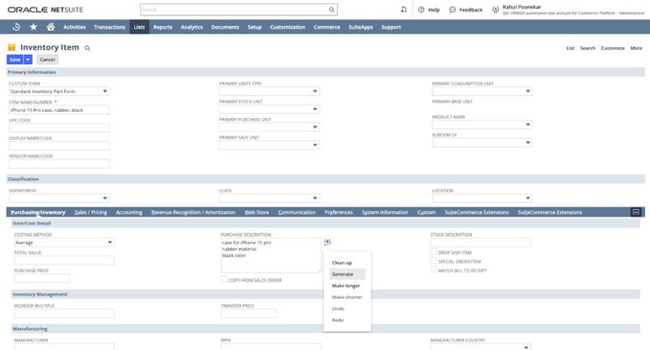The width and height of the screenshot is (650, 350).
Task: Click the subtab layout icon at right end of tab bar
Action: tap(636, 213)
